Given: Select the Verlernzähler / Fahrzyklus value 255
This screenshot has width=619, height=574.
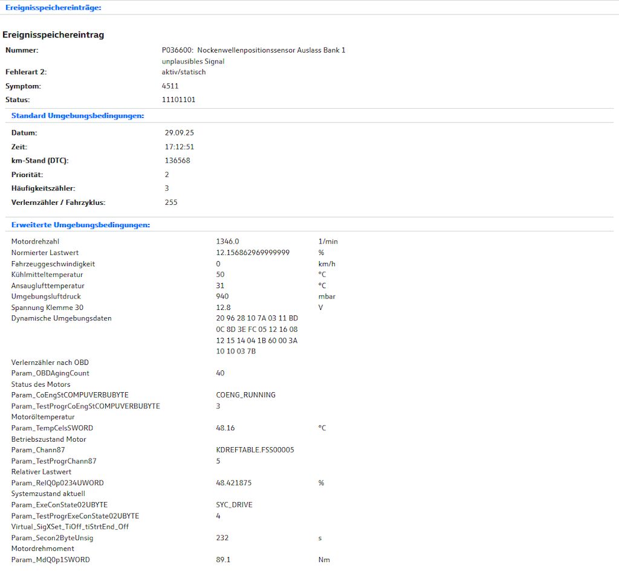Looking at the screenshot, I should tap(171, 202).
